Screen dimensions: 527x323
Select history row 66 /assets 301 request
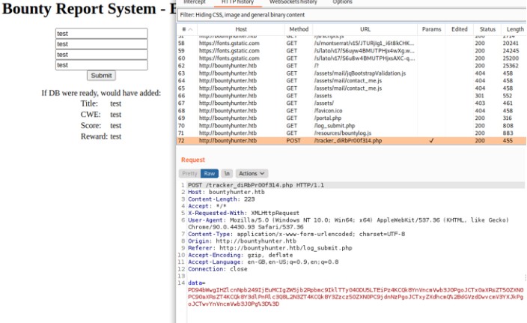point(351,96)
